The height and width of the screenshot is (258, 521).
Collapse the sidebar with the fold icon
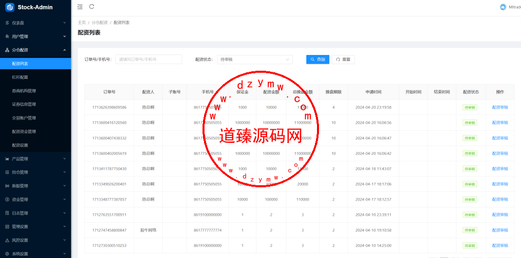[x=80, y=7]
